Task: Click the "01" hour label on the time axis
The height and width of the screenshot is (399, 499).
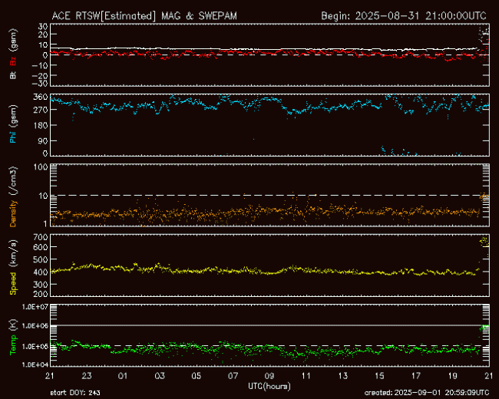Action: [123, 376]
